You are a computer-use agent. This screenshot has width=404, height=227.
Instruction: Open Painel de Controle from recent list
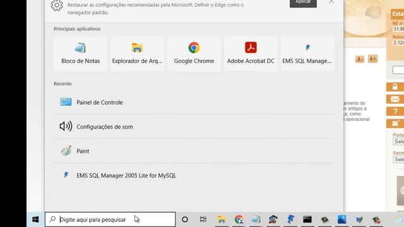(194, 102)
